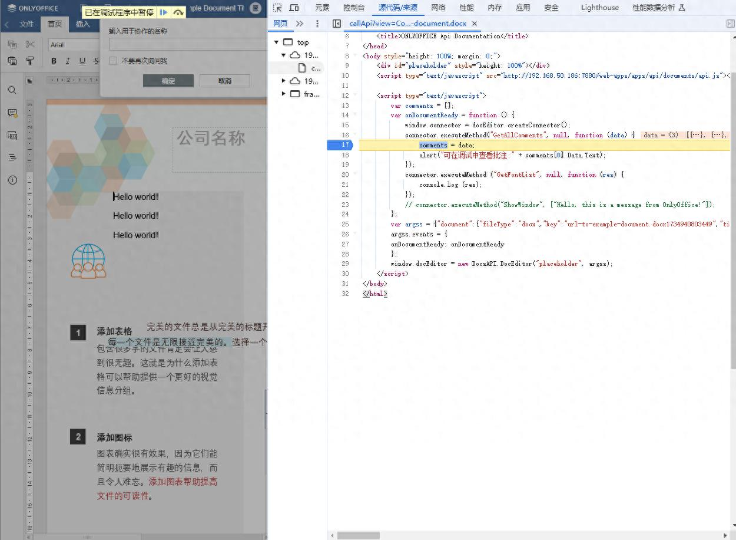Click the globe with people image in document

[88, 261]
